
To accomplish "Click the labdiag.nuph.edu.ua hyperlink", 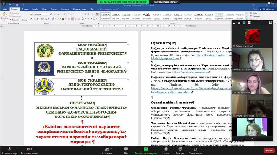I will (213, 55).
